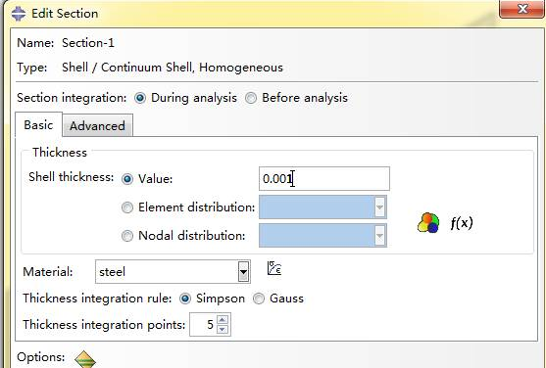Switch to the Basic tab

click(38, 124)
